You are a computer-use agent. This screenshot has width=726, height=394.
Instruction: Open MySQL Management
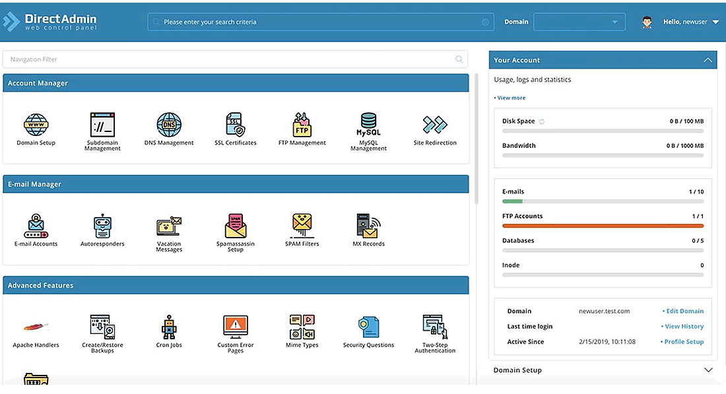pyautogui.click(x=368, y=131)
